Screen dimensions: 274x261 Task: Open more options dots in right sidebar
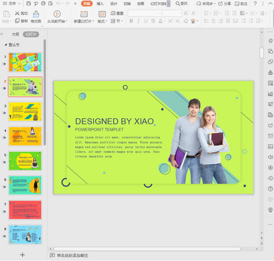[271, 225]
